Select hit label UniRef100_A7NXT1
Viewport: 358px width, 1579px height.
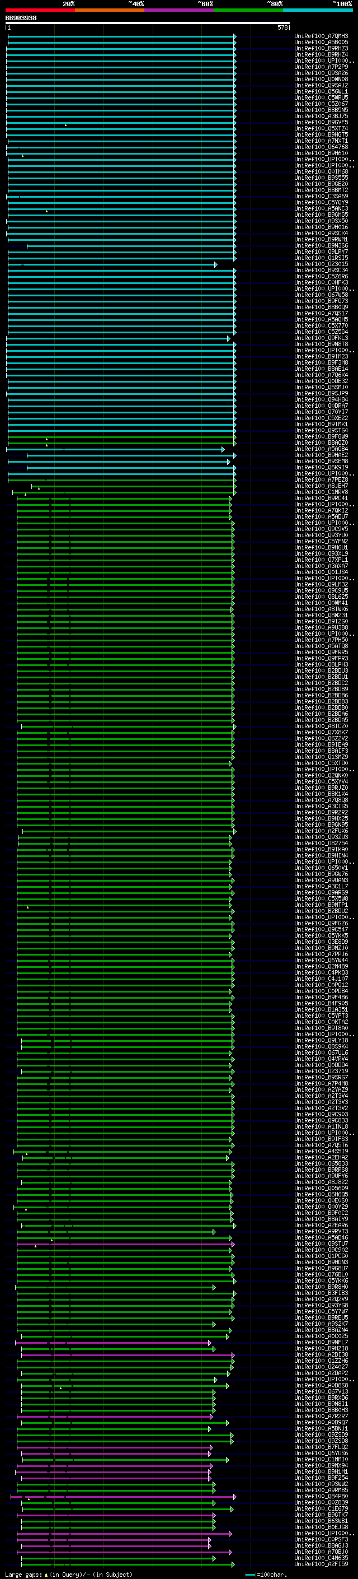pos(321,141)
